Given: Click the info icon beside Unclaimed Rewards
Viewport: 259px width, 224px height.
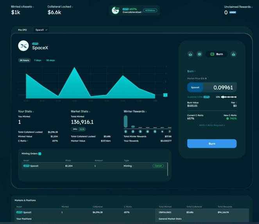Looking at the screenshot, I should [x=252, y=7].
